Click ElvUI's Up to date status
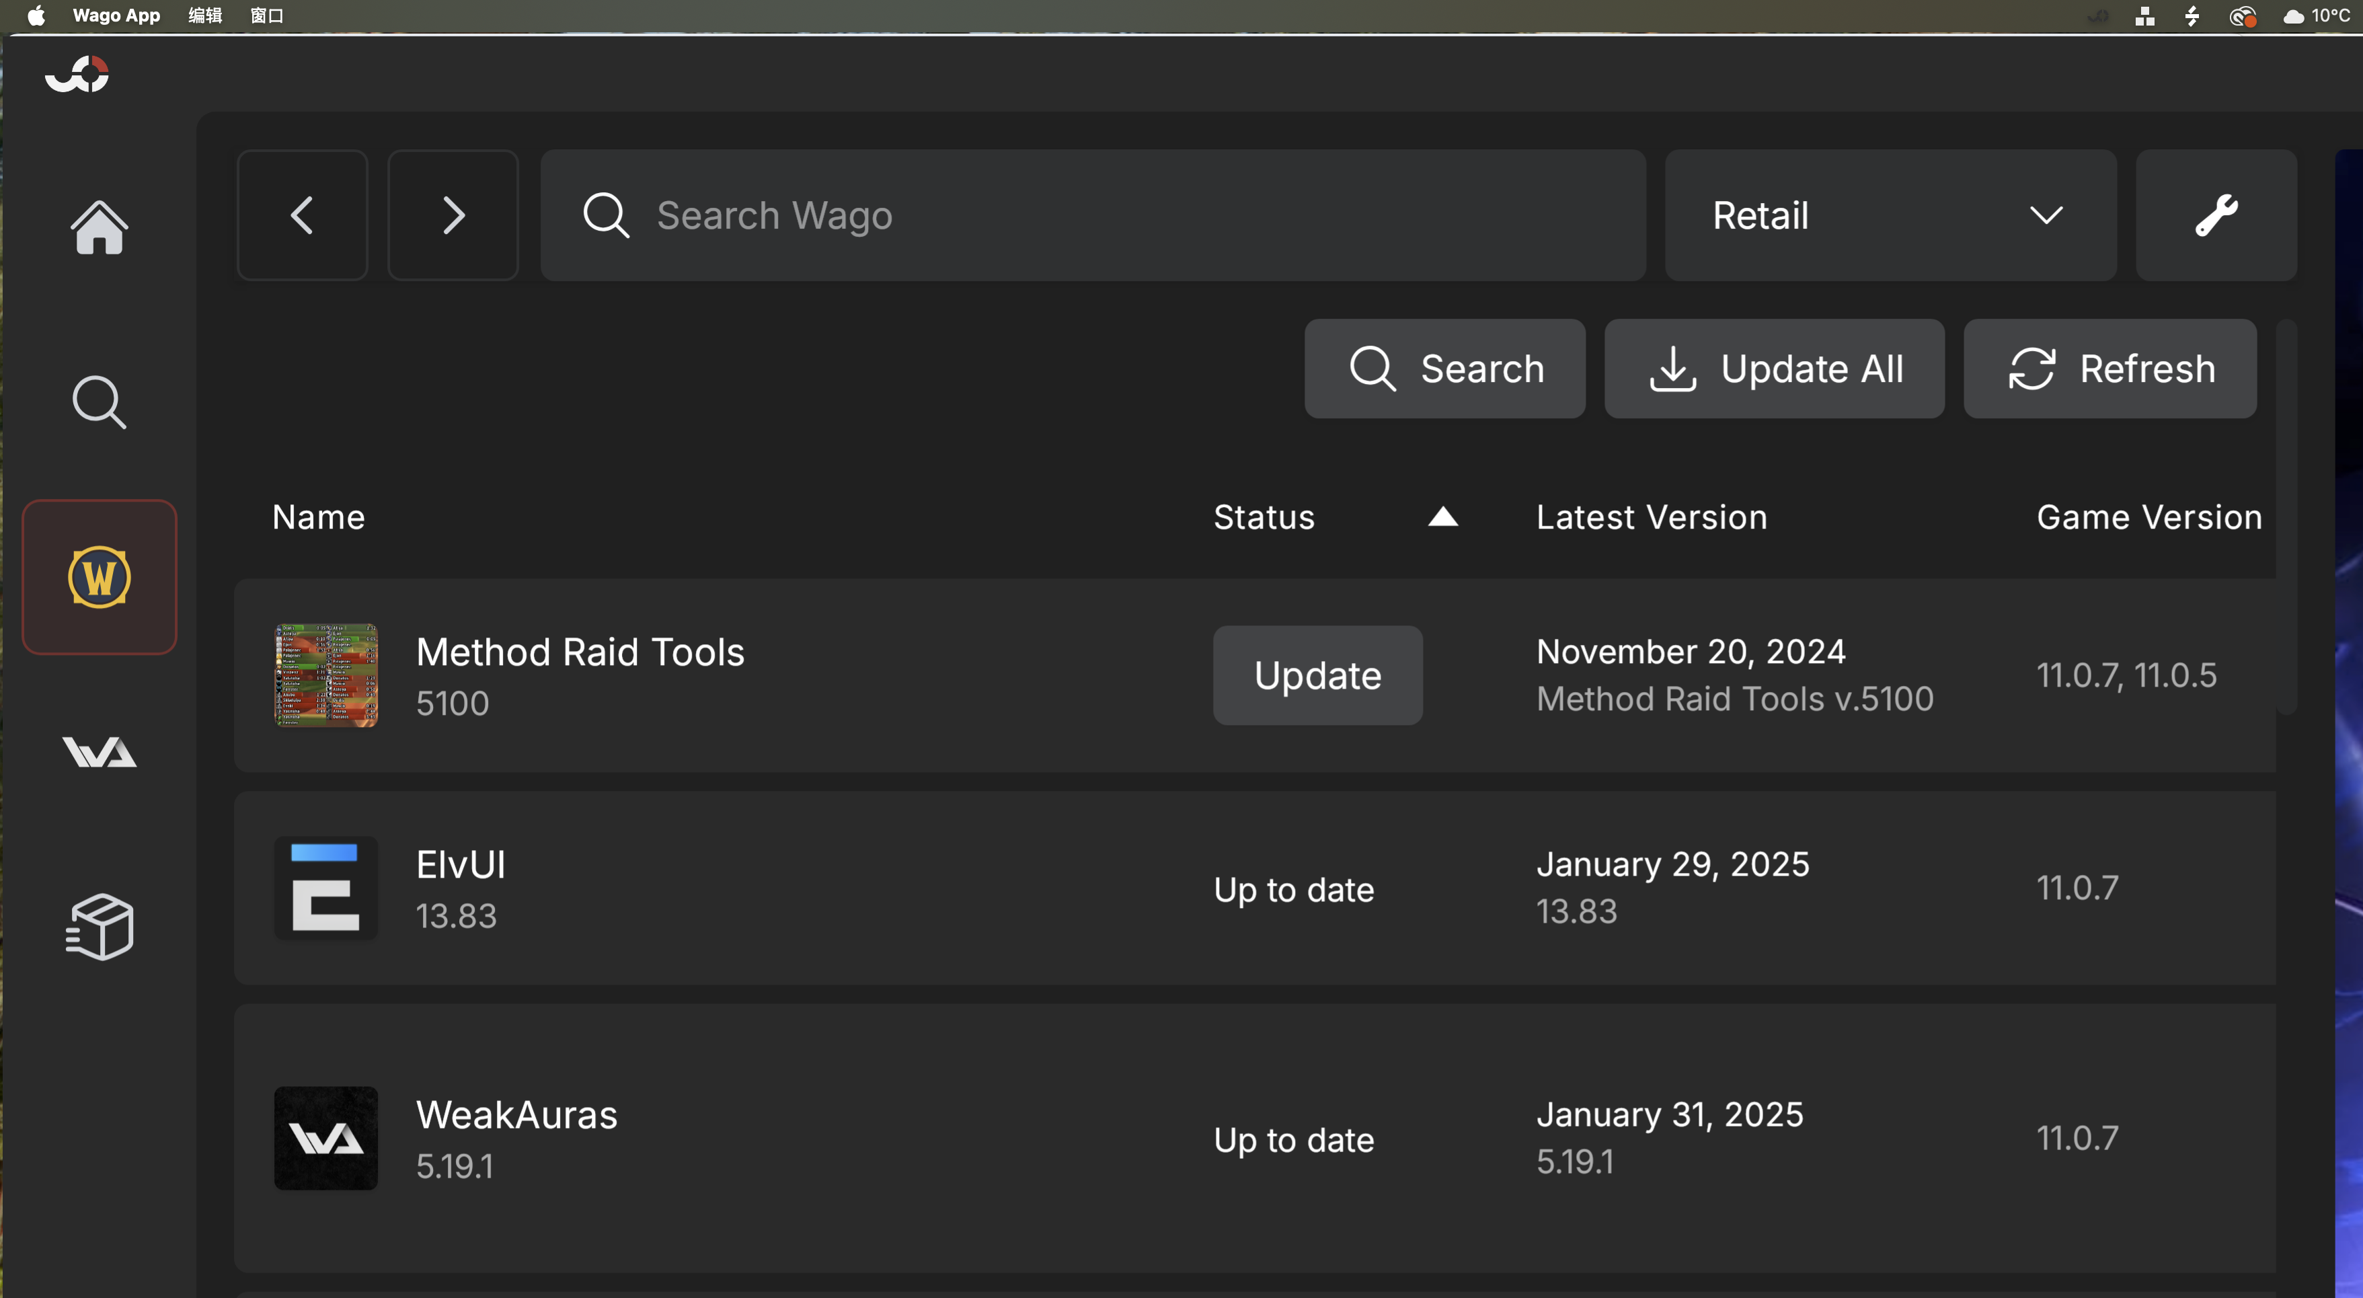The image size is (2363, 1298). [1293, 890]
